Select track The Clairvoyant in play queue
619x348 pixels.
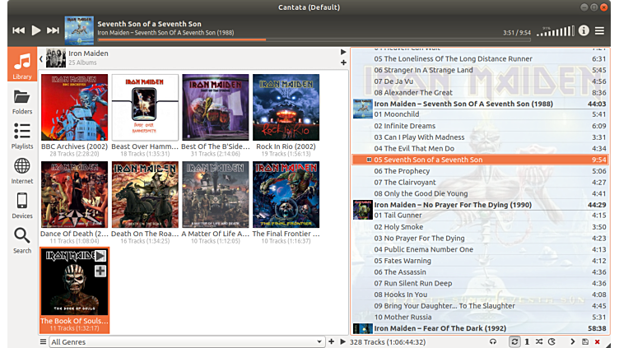tap(412, 183)
